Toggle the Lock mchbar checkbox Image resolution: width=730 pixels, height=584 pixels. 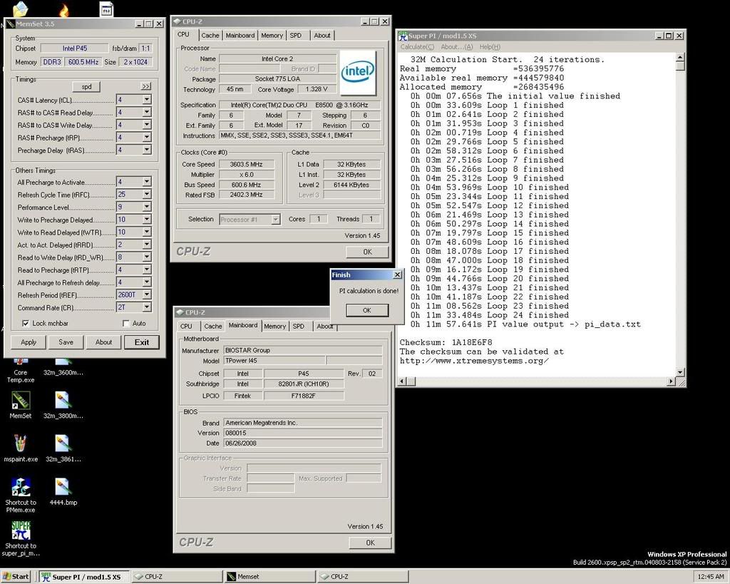[x=26, y=323]
